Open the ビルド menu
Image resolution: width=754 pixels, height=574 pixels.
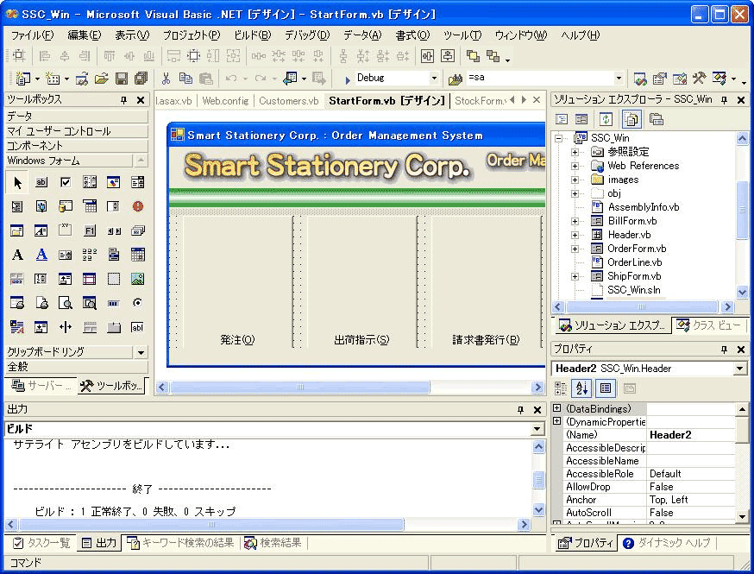pyautogui.click(x=252, y=35)
